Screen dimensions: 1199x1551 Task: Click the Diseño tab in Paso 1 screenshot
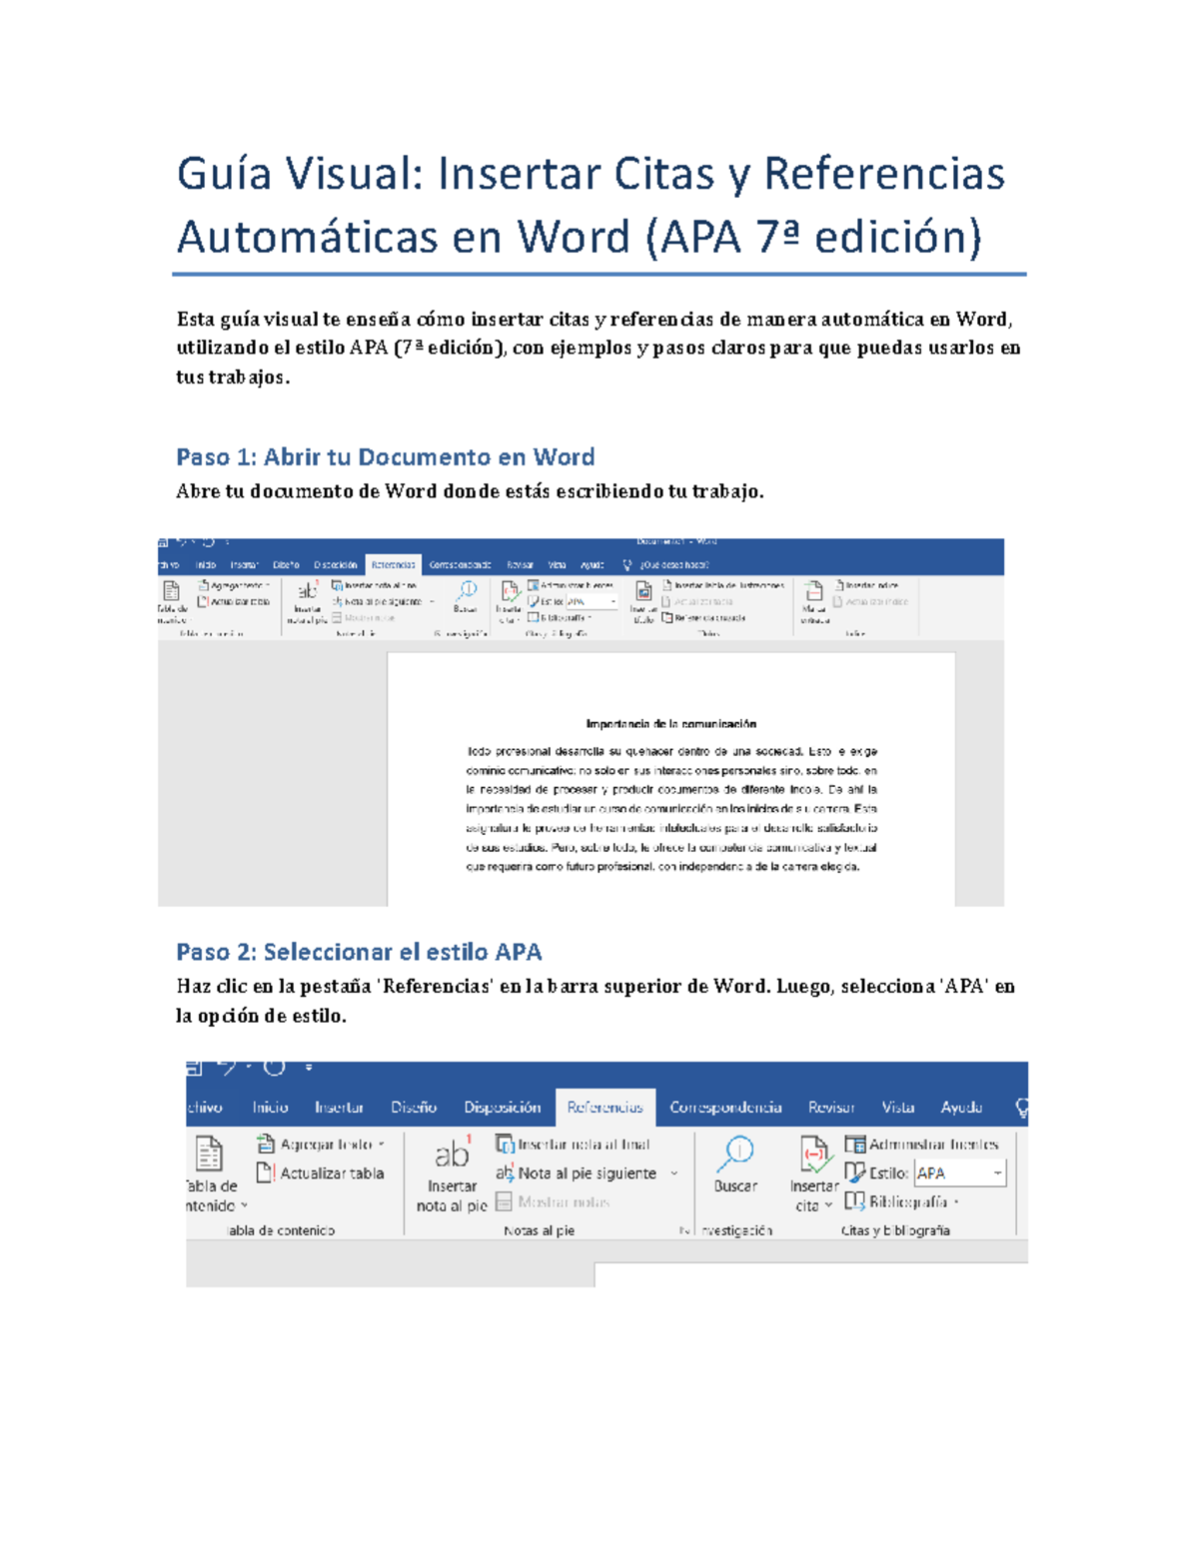286,565
